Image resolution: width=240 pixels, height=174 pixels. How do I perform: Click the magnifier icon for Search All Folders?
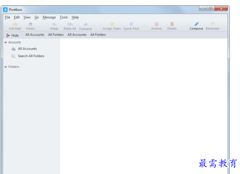point(13,56)
